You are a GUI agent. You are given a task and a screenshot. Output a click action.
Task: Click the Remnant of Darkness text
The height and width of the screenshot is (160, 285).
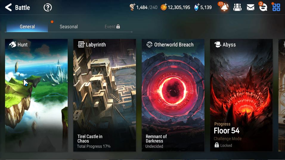[x=156, y=139]
